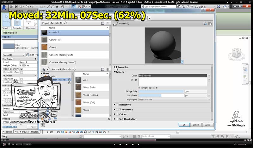Expand the Information section

coord(114,67)
